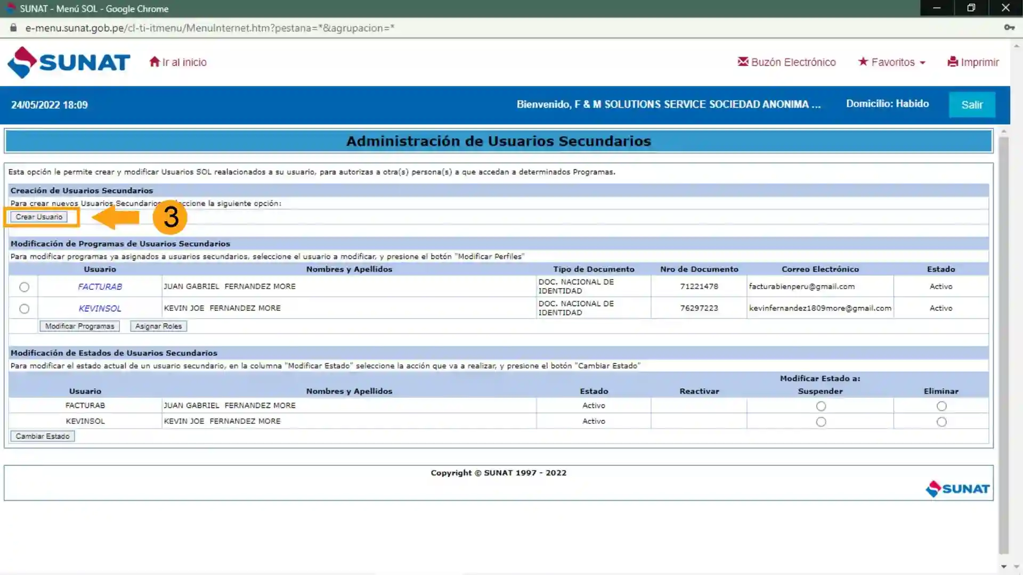Click email kevinfernandez1809more@gmail.com cell
The image size is (1023, 575).
[x=820, y=308]
